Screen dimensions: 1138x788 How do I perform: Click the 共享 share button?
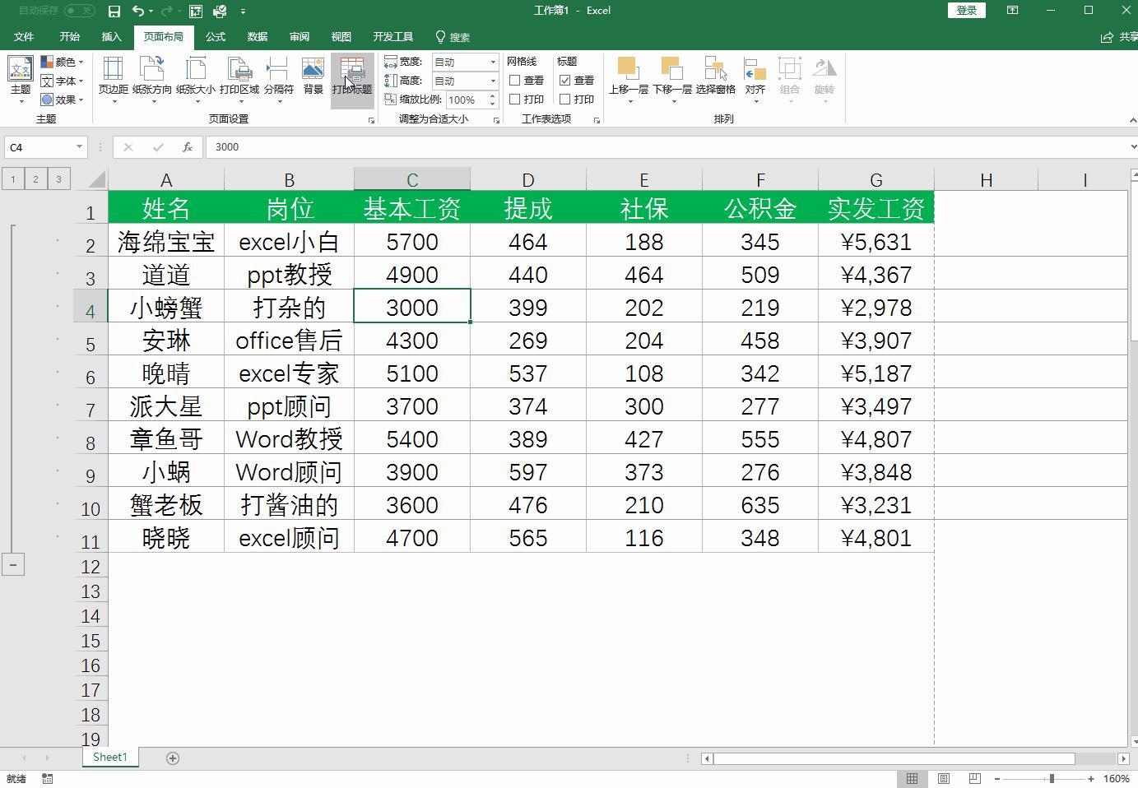1119,36
